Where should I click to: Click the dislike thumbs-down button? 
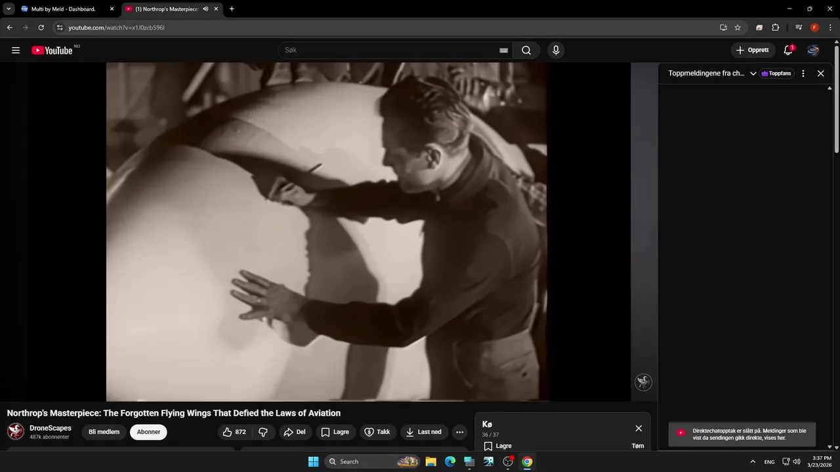click(x=263, y=432)
